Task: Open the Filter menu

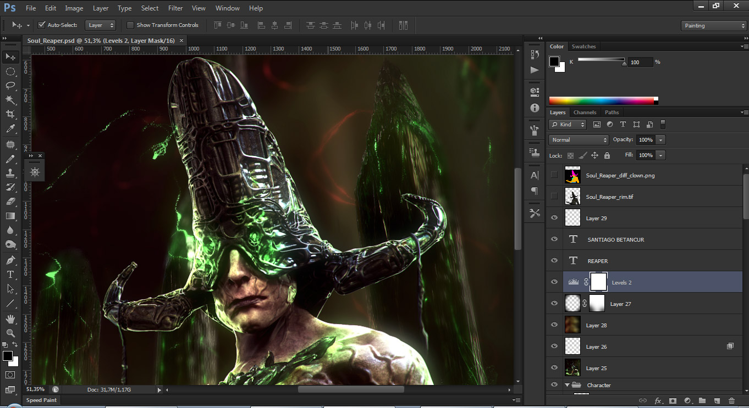Action: (175, 8)
